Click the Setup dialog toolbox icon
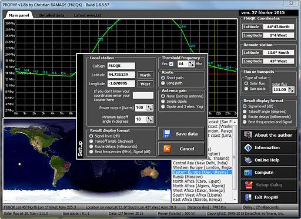This screenshot has height=219, width=301. (248, 185)
